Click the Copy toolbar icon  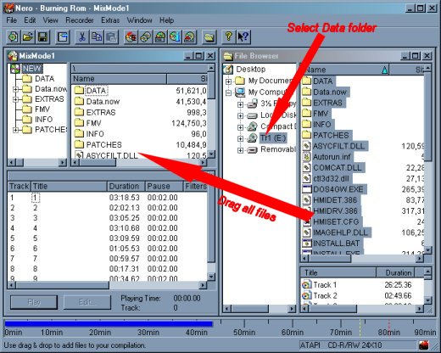97,37
